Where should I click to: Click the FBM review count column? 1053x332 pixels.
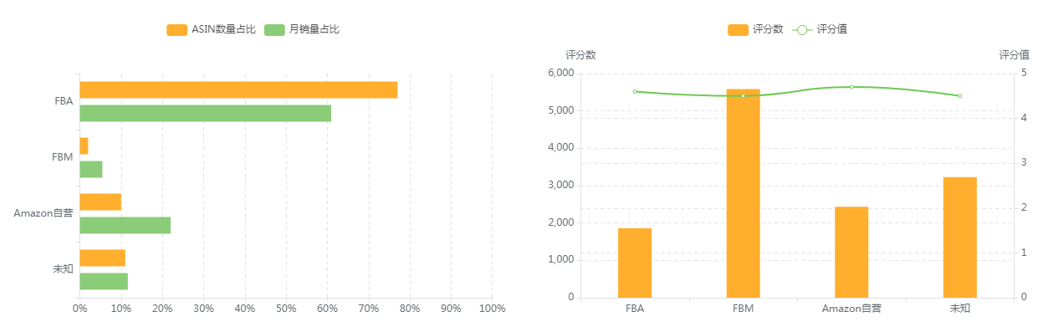coord(743,193)
